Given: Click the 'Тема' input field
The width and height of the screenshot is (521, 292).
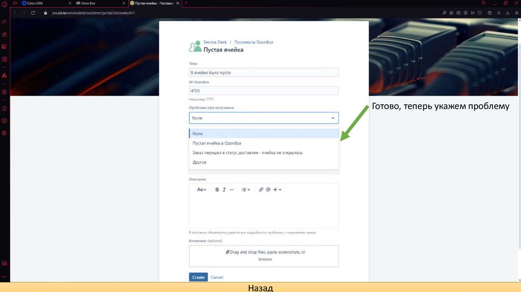Looking at the screenshot, I should [x=264, y=72].
